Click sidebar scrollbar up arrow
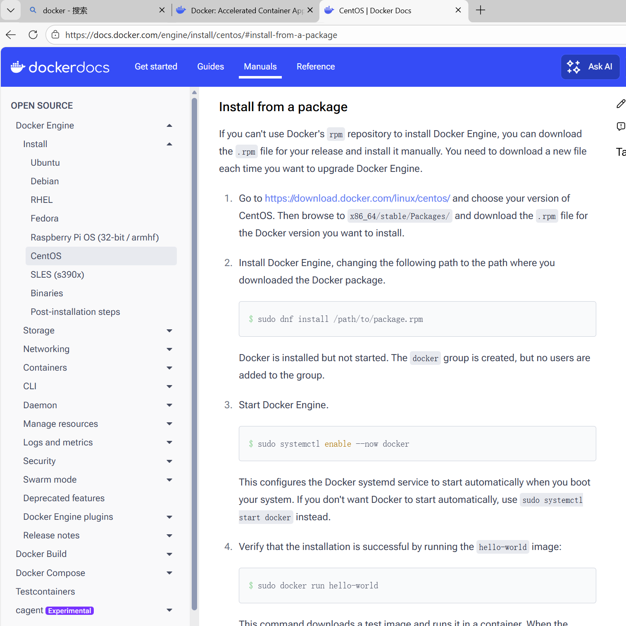This screenshot has height=626, width=626. click(194, 92)
